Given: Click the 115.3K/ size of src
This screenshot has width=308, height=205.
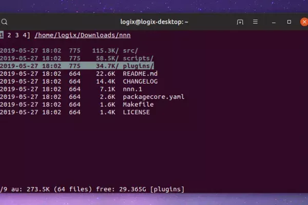Looking at the screenshot, I should (105, 51).
